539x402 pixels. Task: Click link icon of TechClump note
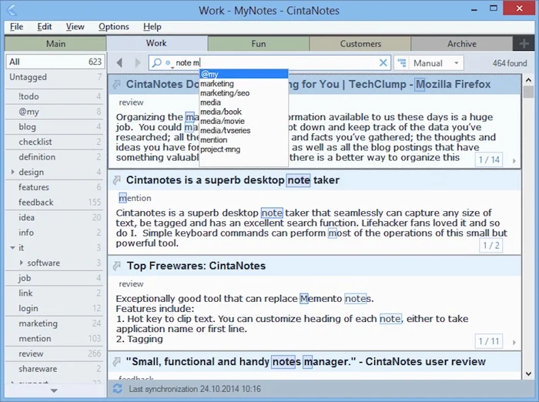(117, 84)
